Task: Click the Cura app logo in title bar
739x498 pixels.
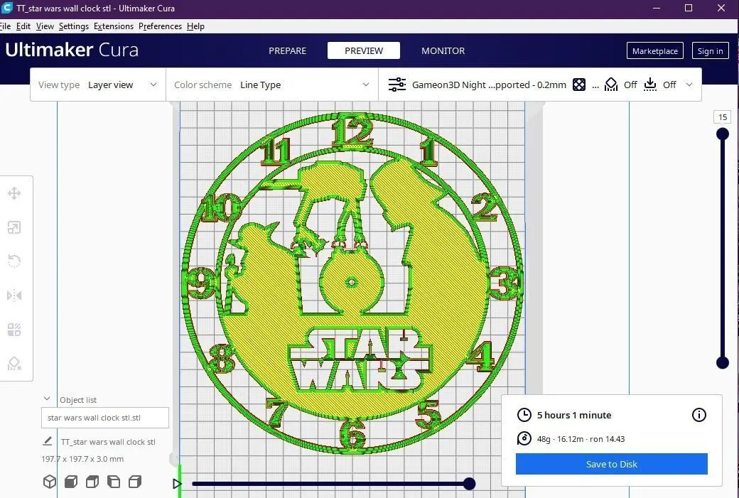Action: point(6,8)
